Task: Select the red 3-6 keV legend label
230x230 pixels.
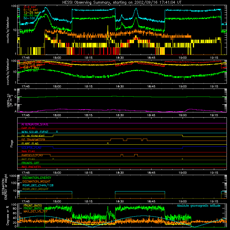Action: pos(30,7)
